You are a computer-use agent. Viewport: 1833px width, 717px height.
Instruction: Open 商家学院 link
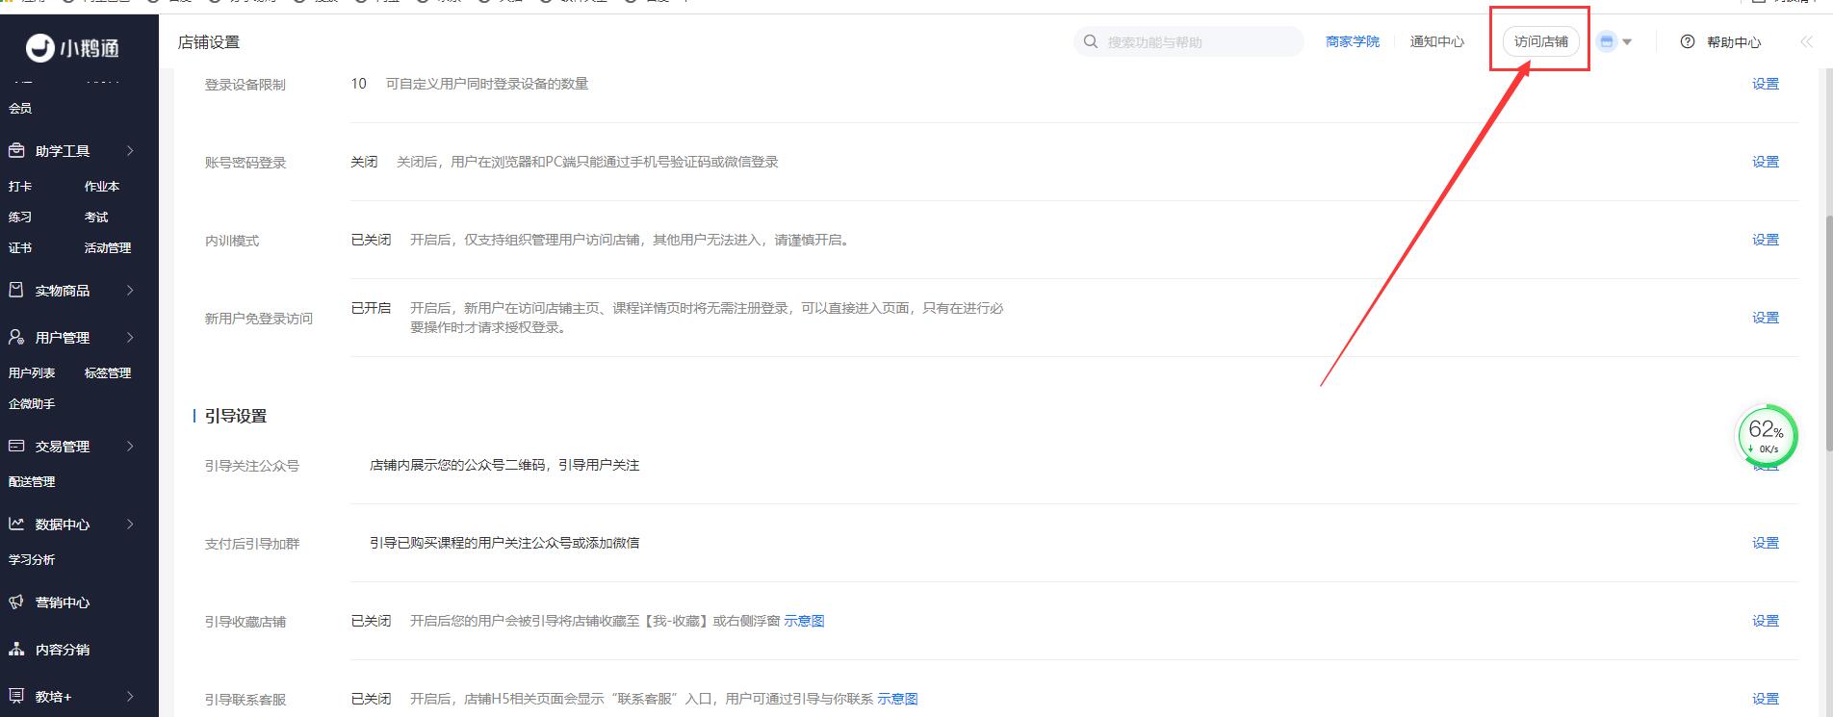pyautogui.click(x=1352, y=41)
